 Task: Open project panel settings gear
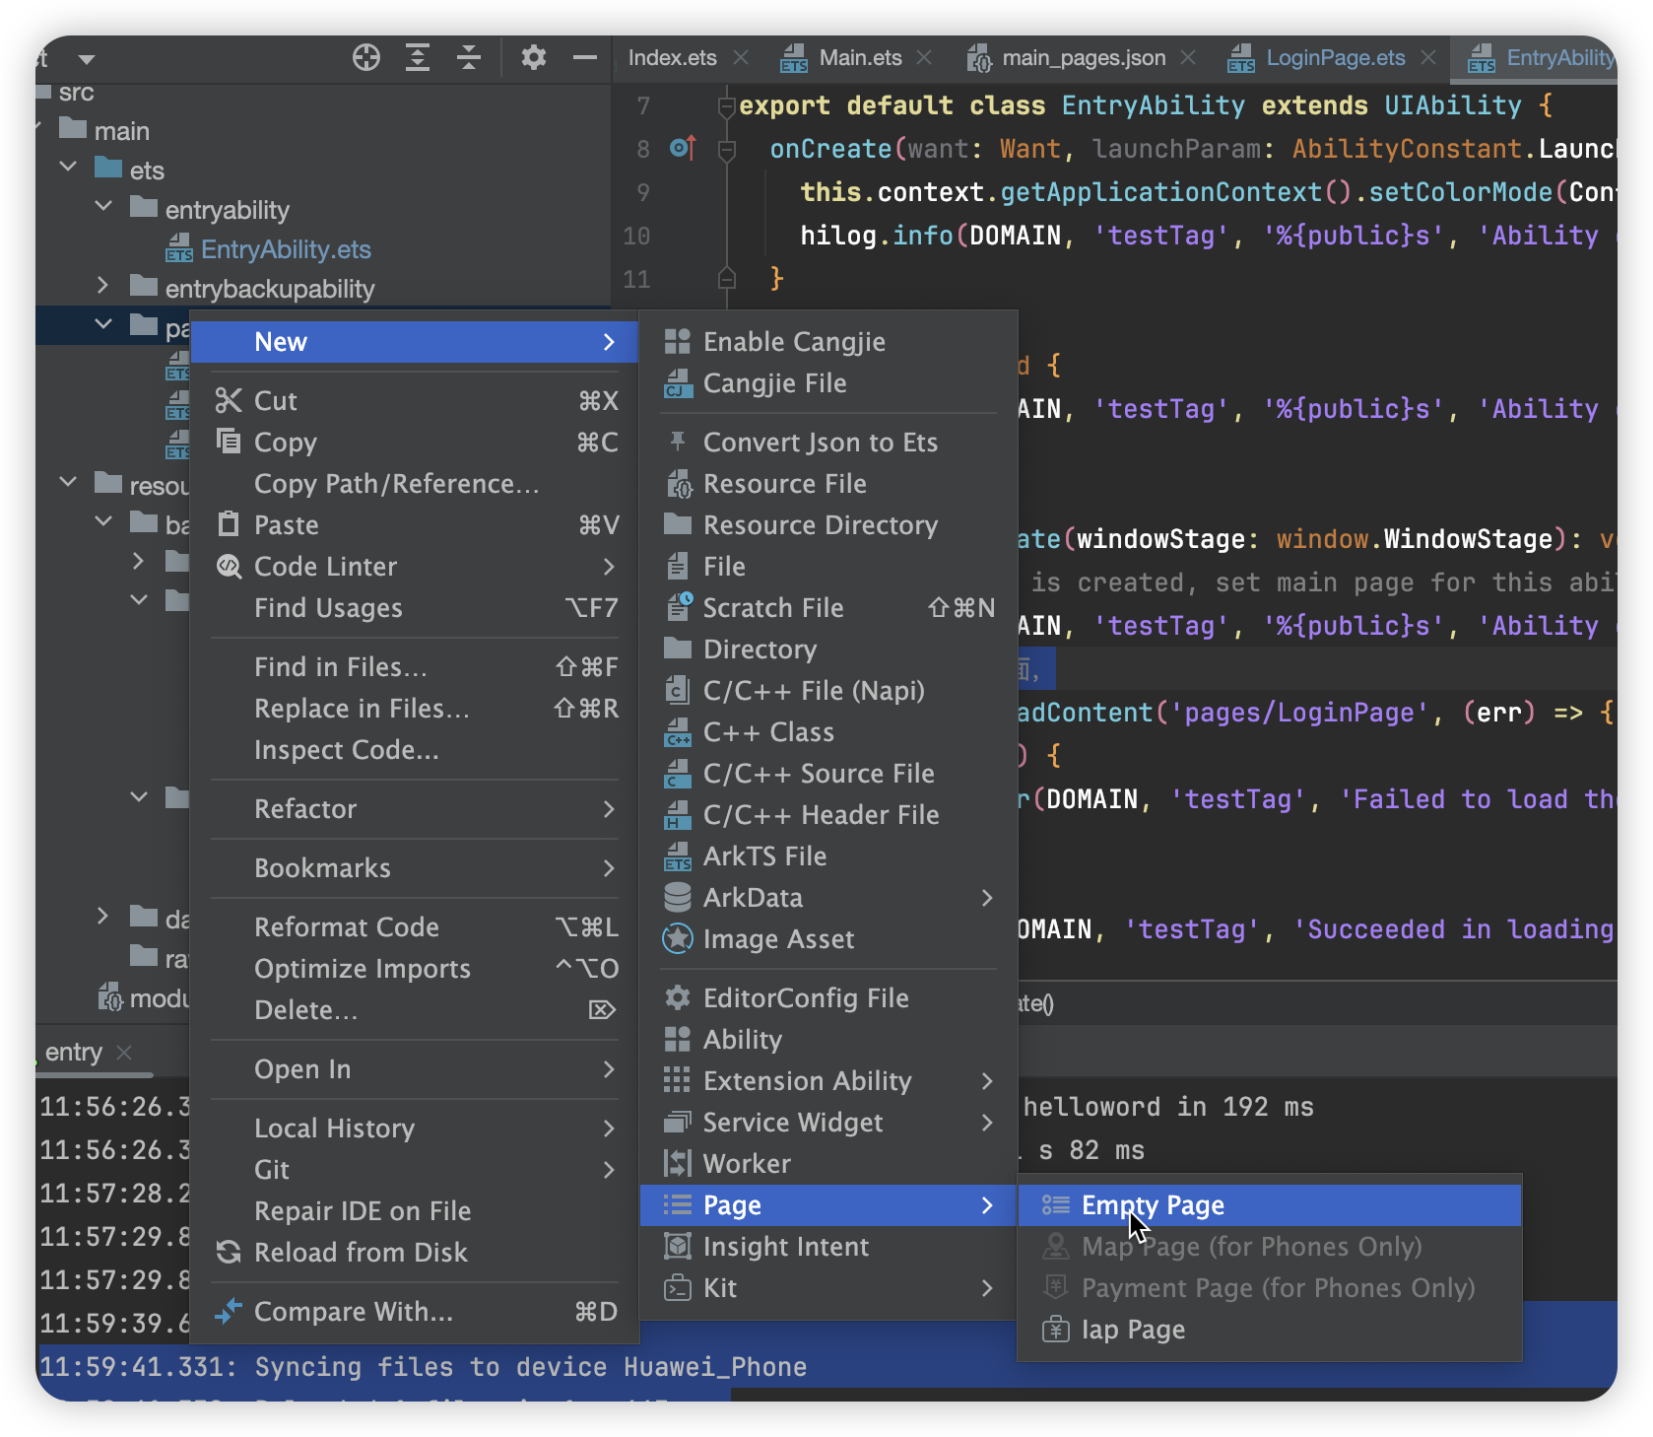[533, 58]
